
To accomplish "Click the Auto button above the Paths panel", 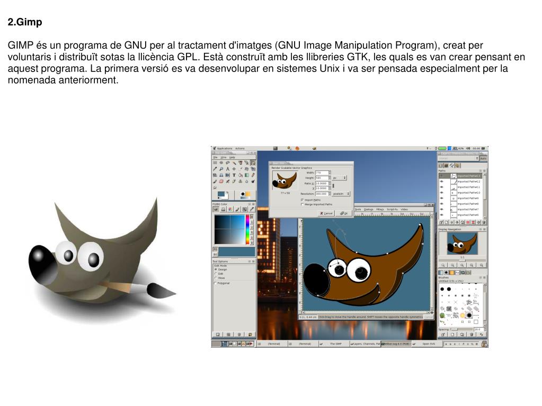I will coord(483,158).
